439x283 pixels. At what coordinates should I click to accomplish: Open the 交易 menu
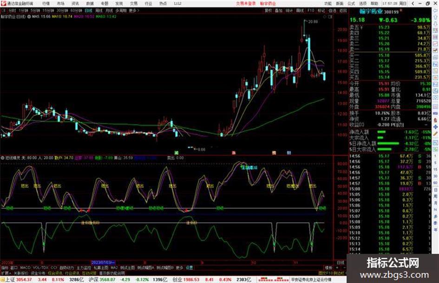click(134, 4)
